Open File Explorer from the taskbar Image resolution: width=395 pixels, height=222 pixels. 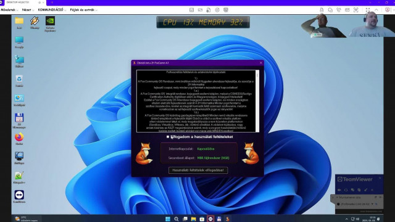tap(193, 219)
